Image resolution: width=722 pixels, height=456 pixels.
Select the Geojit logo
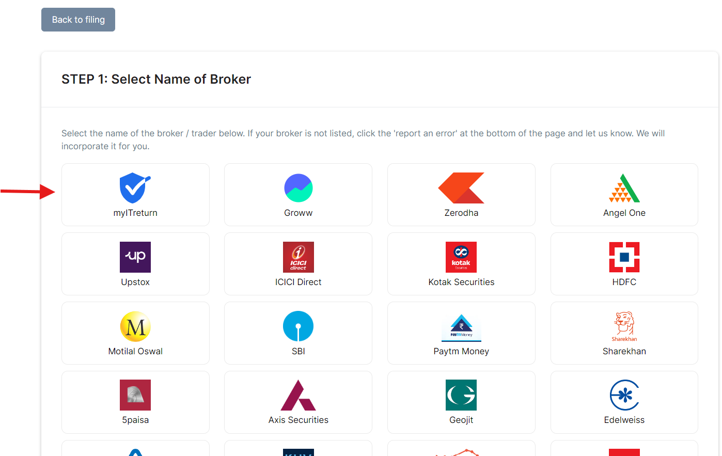[461, 395]
